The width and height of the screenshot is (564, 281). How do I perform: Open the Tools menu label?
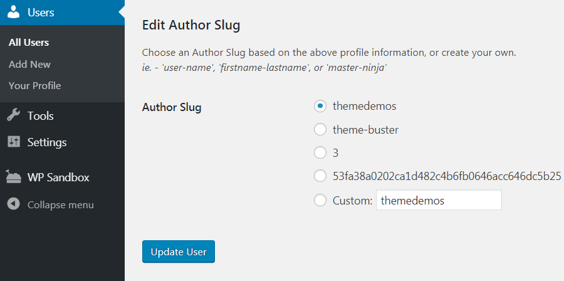click(40, 116)
